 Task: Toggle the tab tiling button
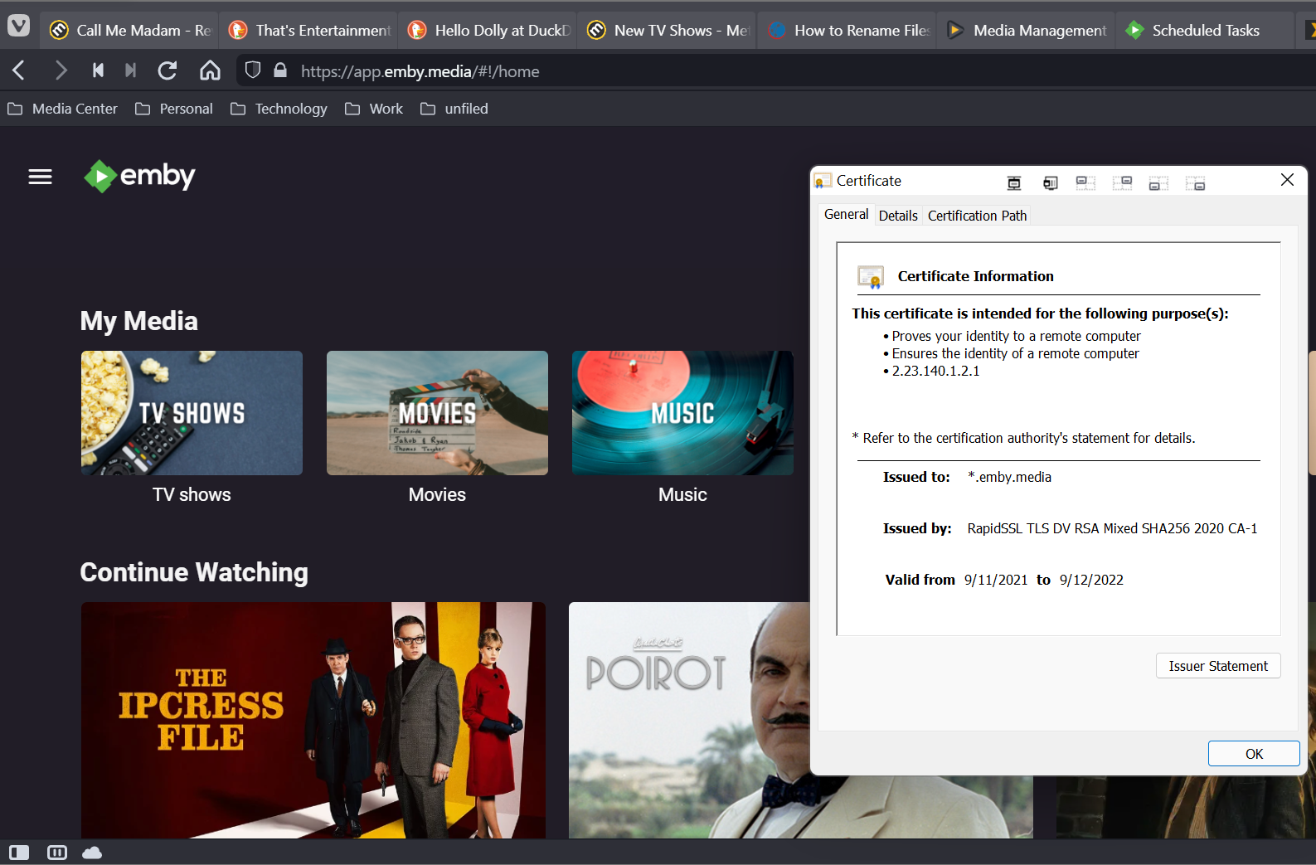tap(57, 853)
